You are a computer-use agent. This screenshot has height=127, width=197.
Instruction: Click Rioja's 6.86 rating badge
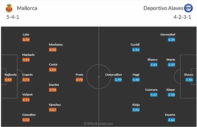136,110
